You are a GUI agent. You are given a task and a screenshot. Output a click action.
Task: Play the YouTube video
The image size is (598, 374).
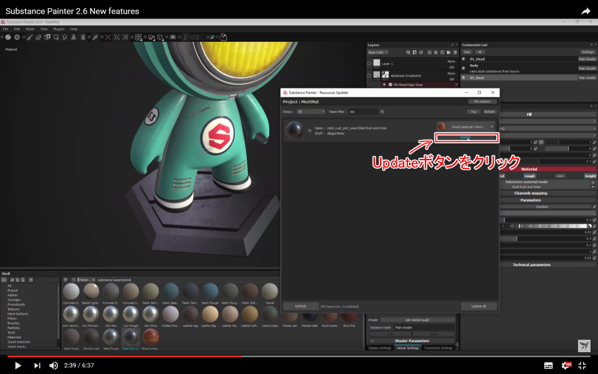pos(17,365)
